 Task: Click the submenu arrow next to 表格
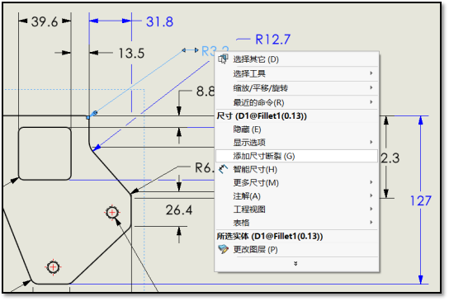click(371, 223)
